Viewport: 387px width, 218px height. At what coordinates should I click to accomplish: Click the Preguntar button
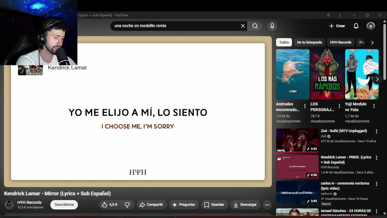tap(184, 205)
